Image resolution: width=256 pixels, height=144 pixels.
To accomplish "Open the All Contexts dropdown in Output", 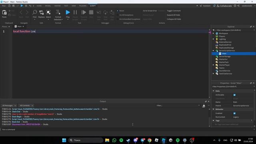I will (26, 106).
